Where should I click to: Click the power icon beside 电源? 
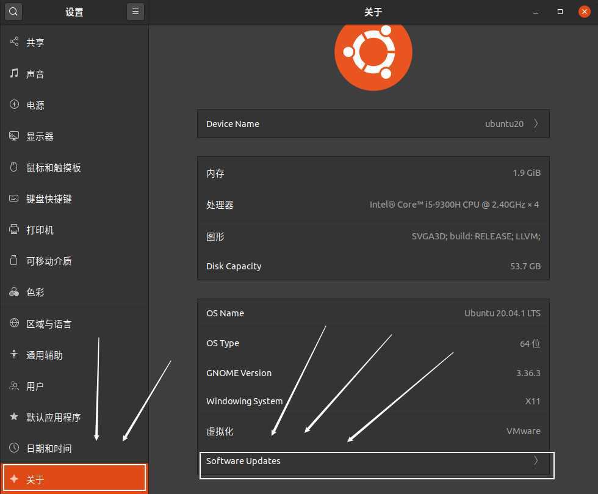click(x=14, y=104)
